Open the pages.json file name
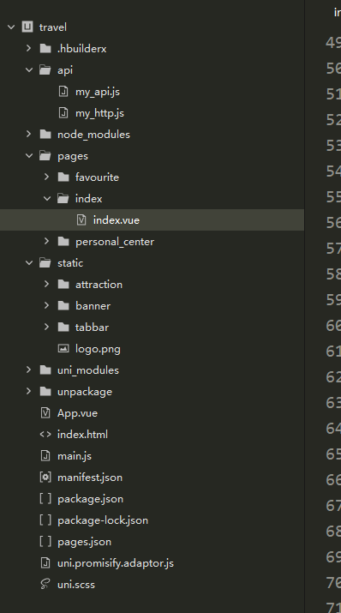Screen dimensions: 341x613 tap(84, 542)
